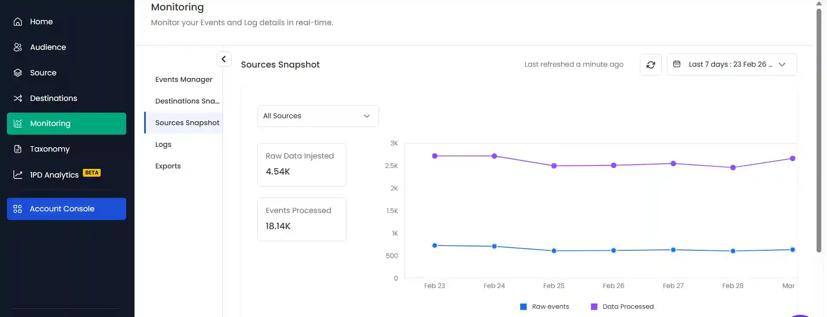Click the Account Console grid icon
The width and height of the screenshot is (827, 317).
click(18, 209)
